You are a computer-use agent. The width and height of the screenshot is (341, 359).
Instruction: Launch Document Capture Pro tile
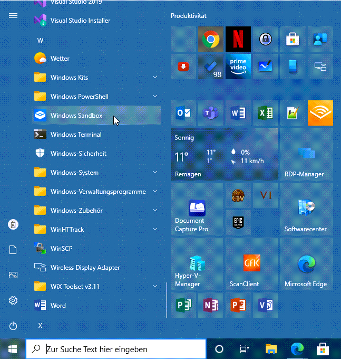pyautogui.click(x=197, y=209)
